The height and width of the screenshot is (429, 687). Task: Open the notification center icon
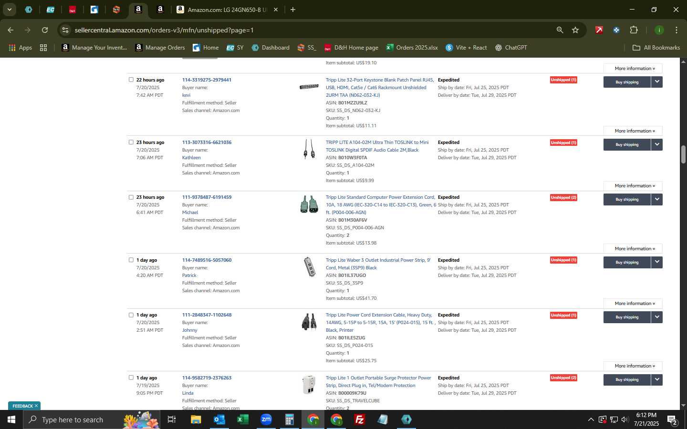pos(672,420)
